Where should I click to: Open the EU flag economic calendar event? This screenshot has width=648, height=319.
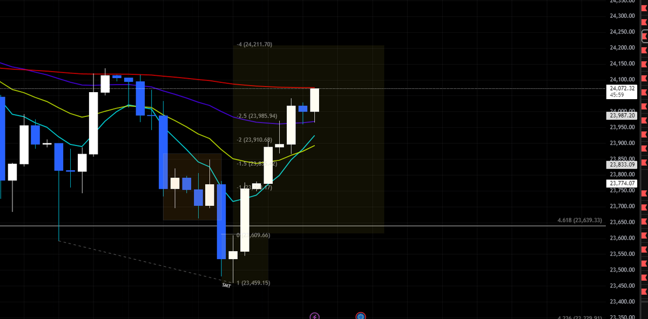tap(361, 317)
